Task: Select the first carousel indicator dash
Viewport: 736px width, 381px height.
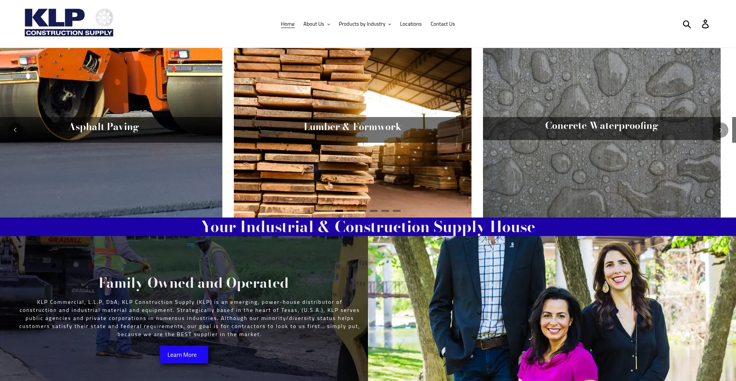Action: (339, 211)
